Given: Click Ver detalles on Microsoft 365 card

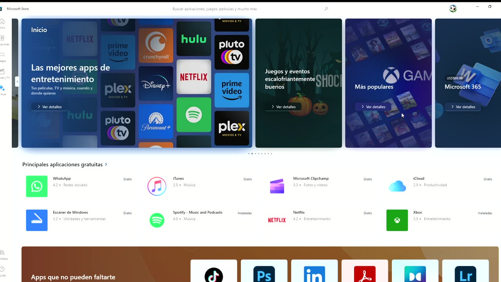Looking at the screenshot, I should pyautogui.click(x=463, y=107).
